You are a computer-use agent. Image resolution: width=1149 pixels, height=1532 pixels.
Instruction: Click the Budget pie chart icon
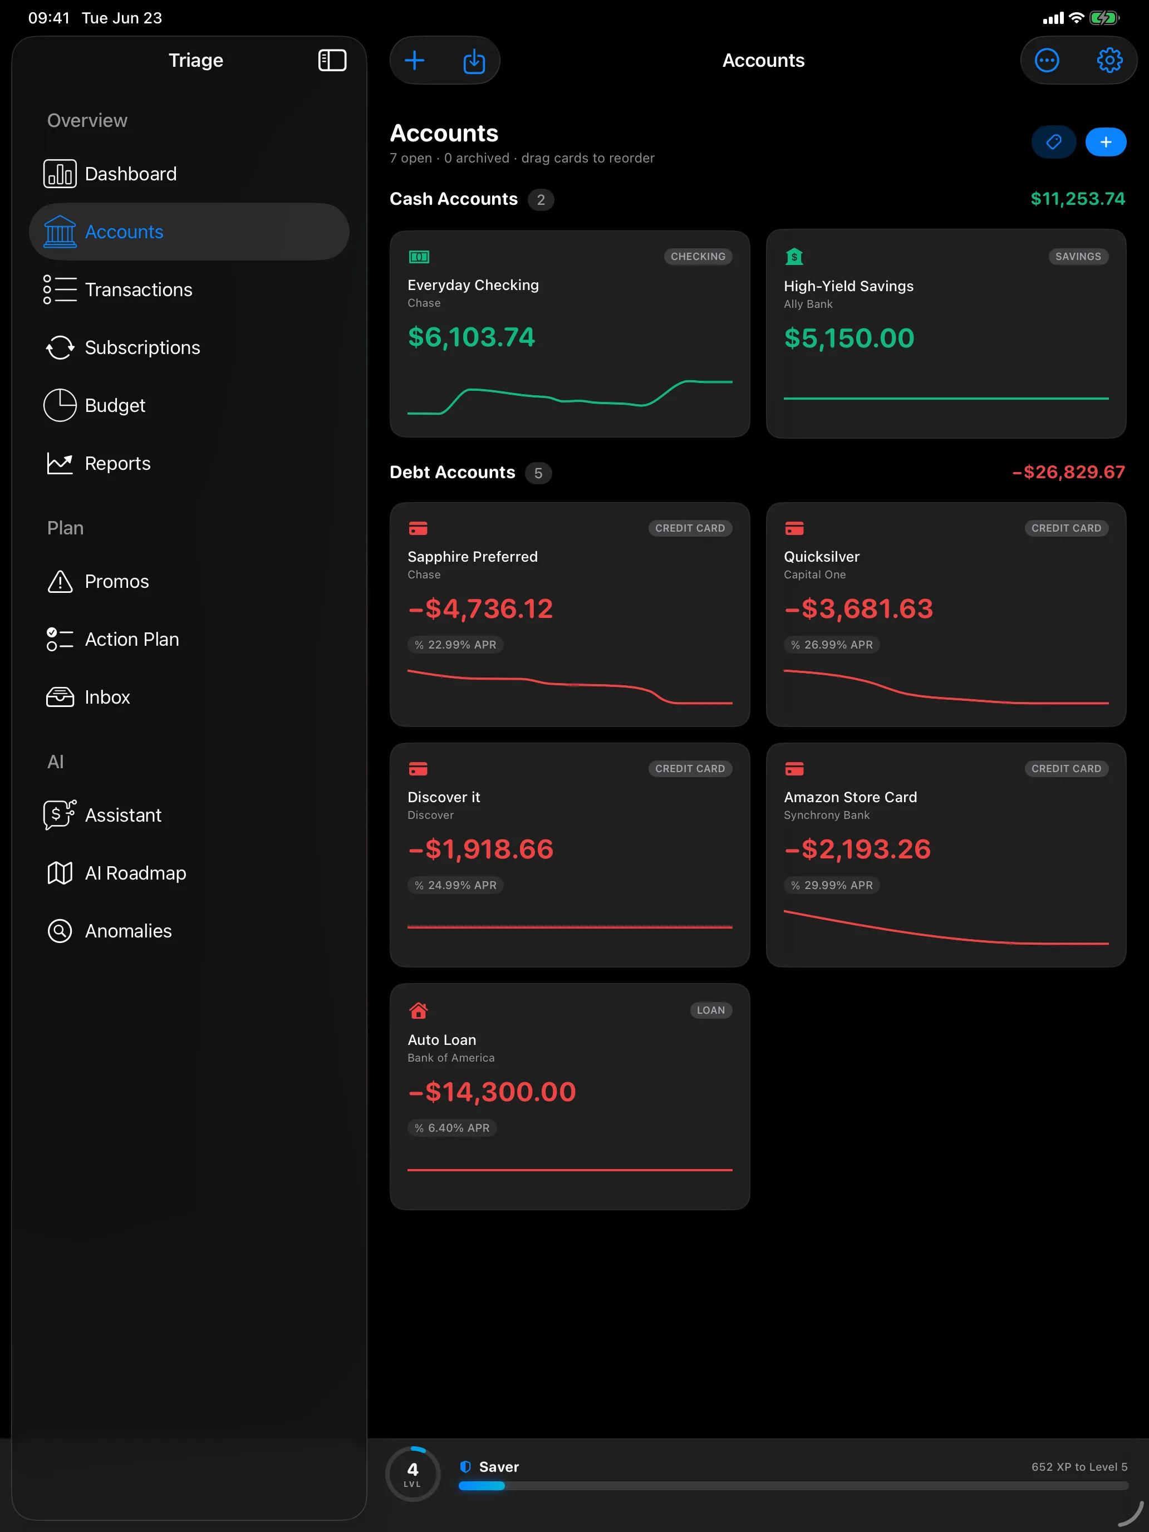point(60,405)
